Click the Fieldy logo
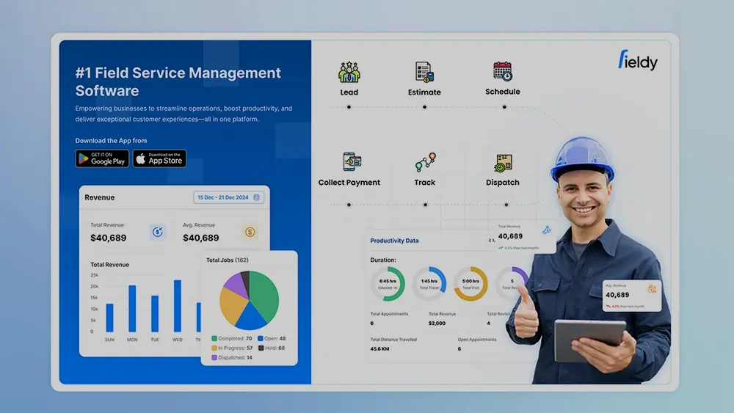 638,60
